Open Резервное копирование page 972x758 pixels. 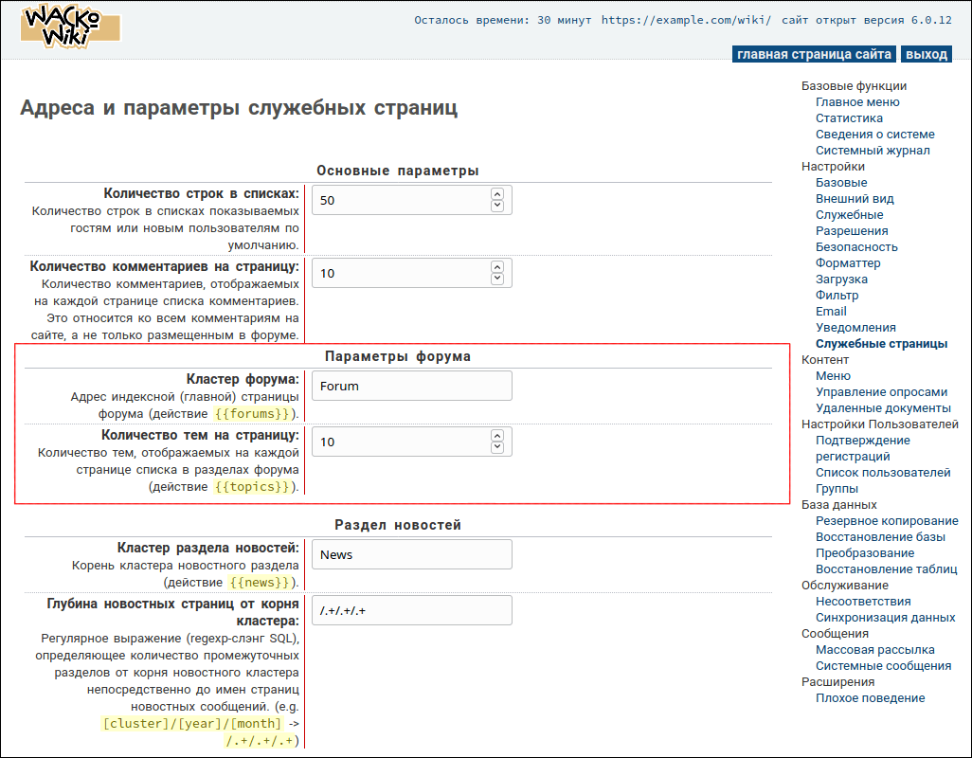click(x=887, y=521)
